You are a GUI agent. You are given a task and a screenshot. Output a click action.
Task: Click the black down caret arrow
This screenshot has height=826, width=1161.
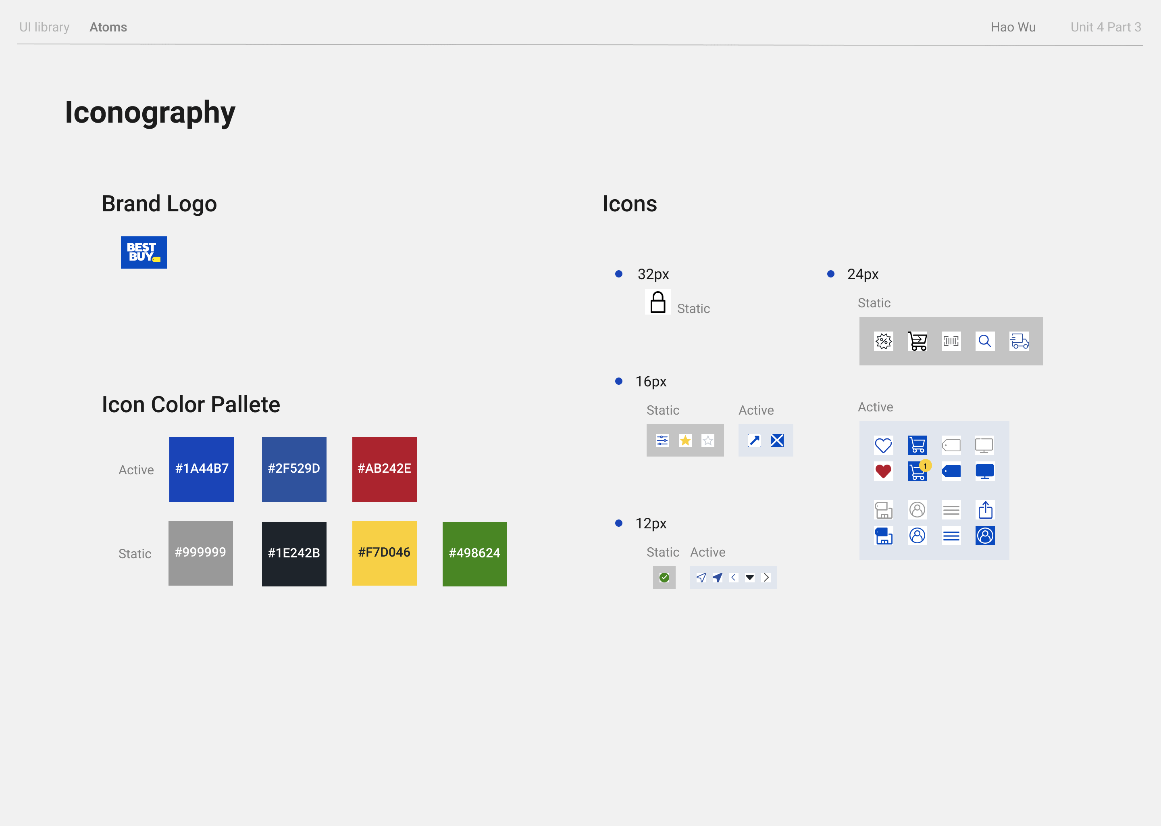[750, 577]
